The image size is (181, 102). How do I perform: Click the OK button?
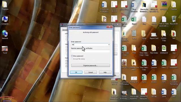pyautogui.click(x=76, y=72)
